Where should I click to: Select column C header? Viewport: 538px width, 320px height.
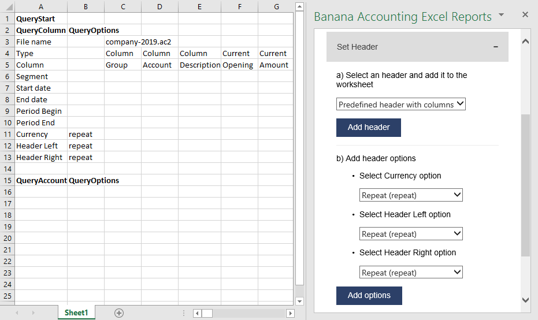click(x=123, y=7)
